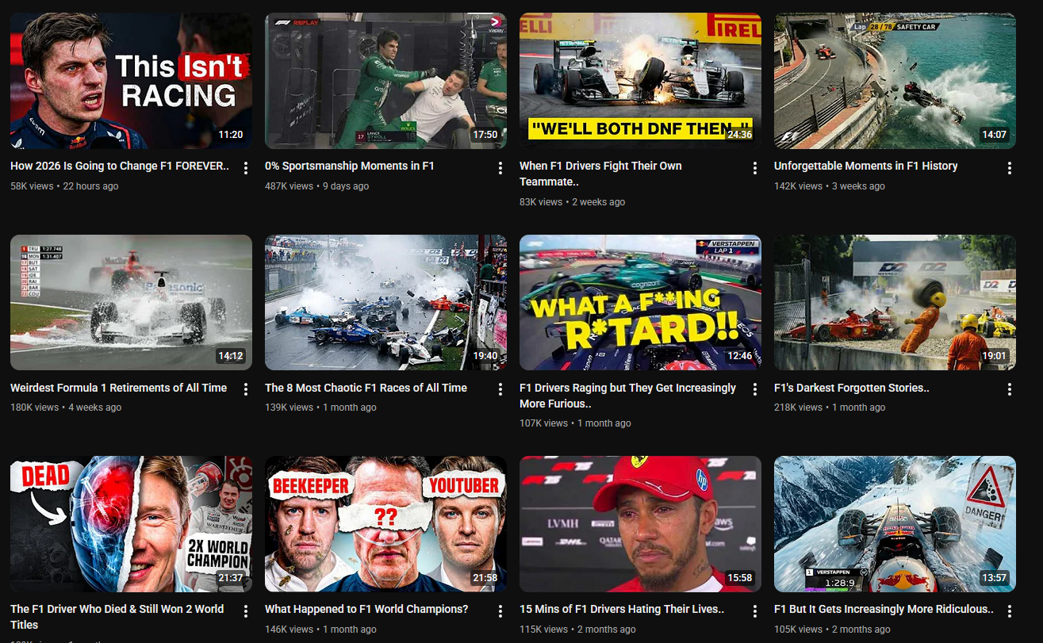
Task: Select the title 'Unforgettable Moments in F1 History'
Action: tap(865, 166)
